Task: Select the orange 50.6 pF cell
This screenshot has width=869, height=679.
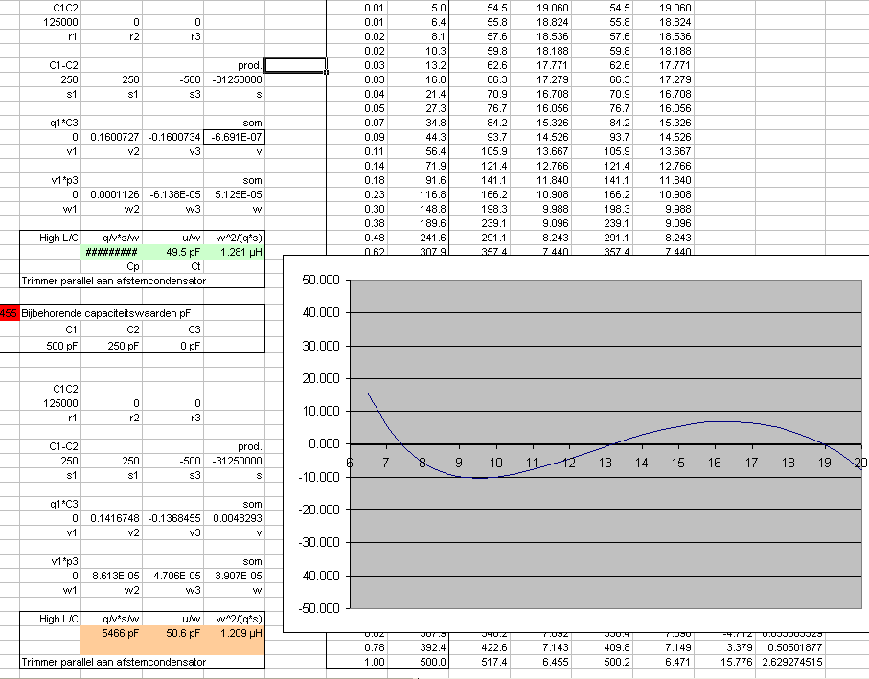Action: [178, 633]
